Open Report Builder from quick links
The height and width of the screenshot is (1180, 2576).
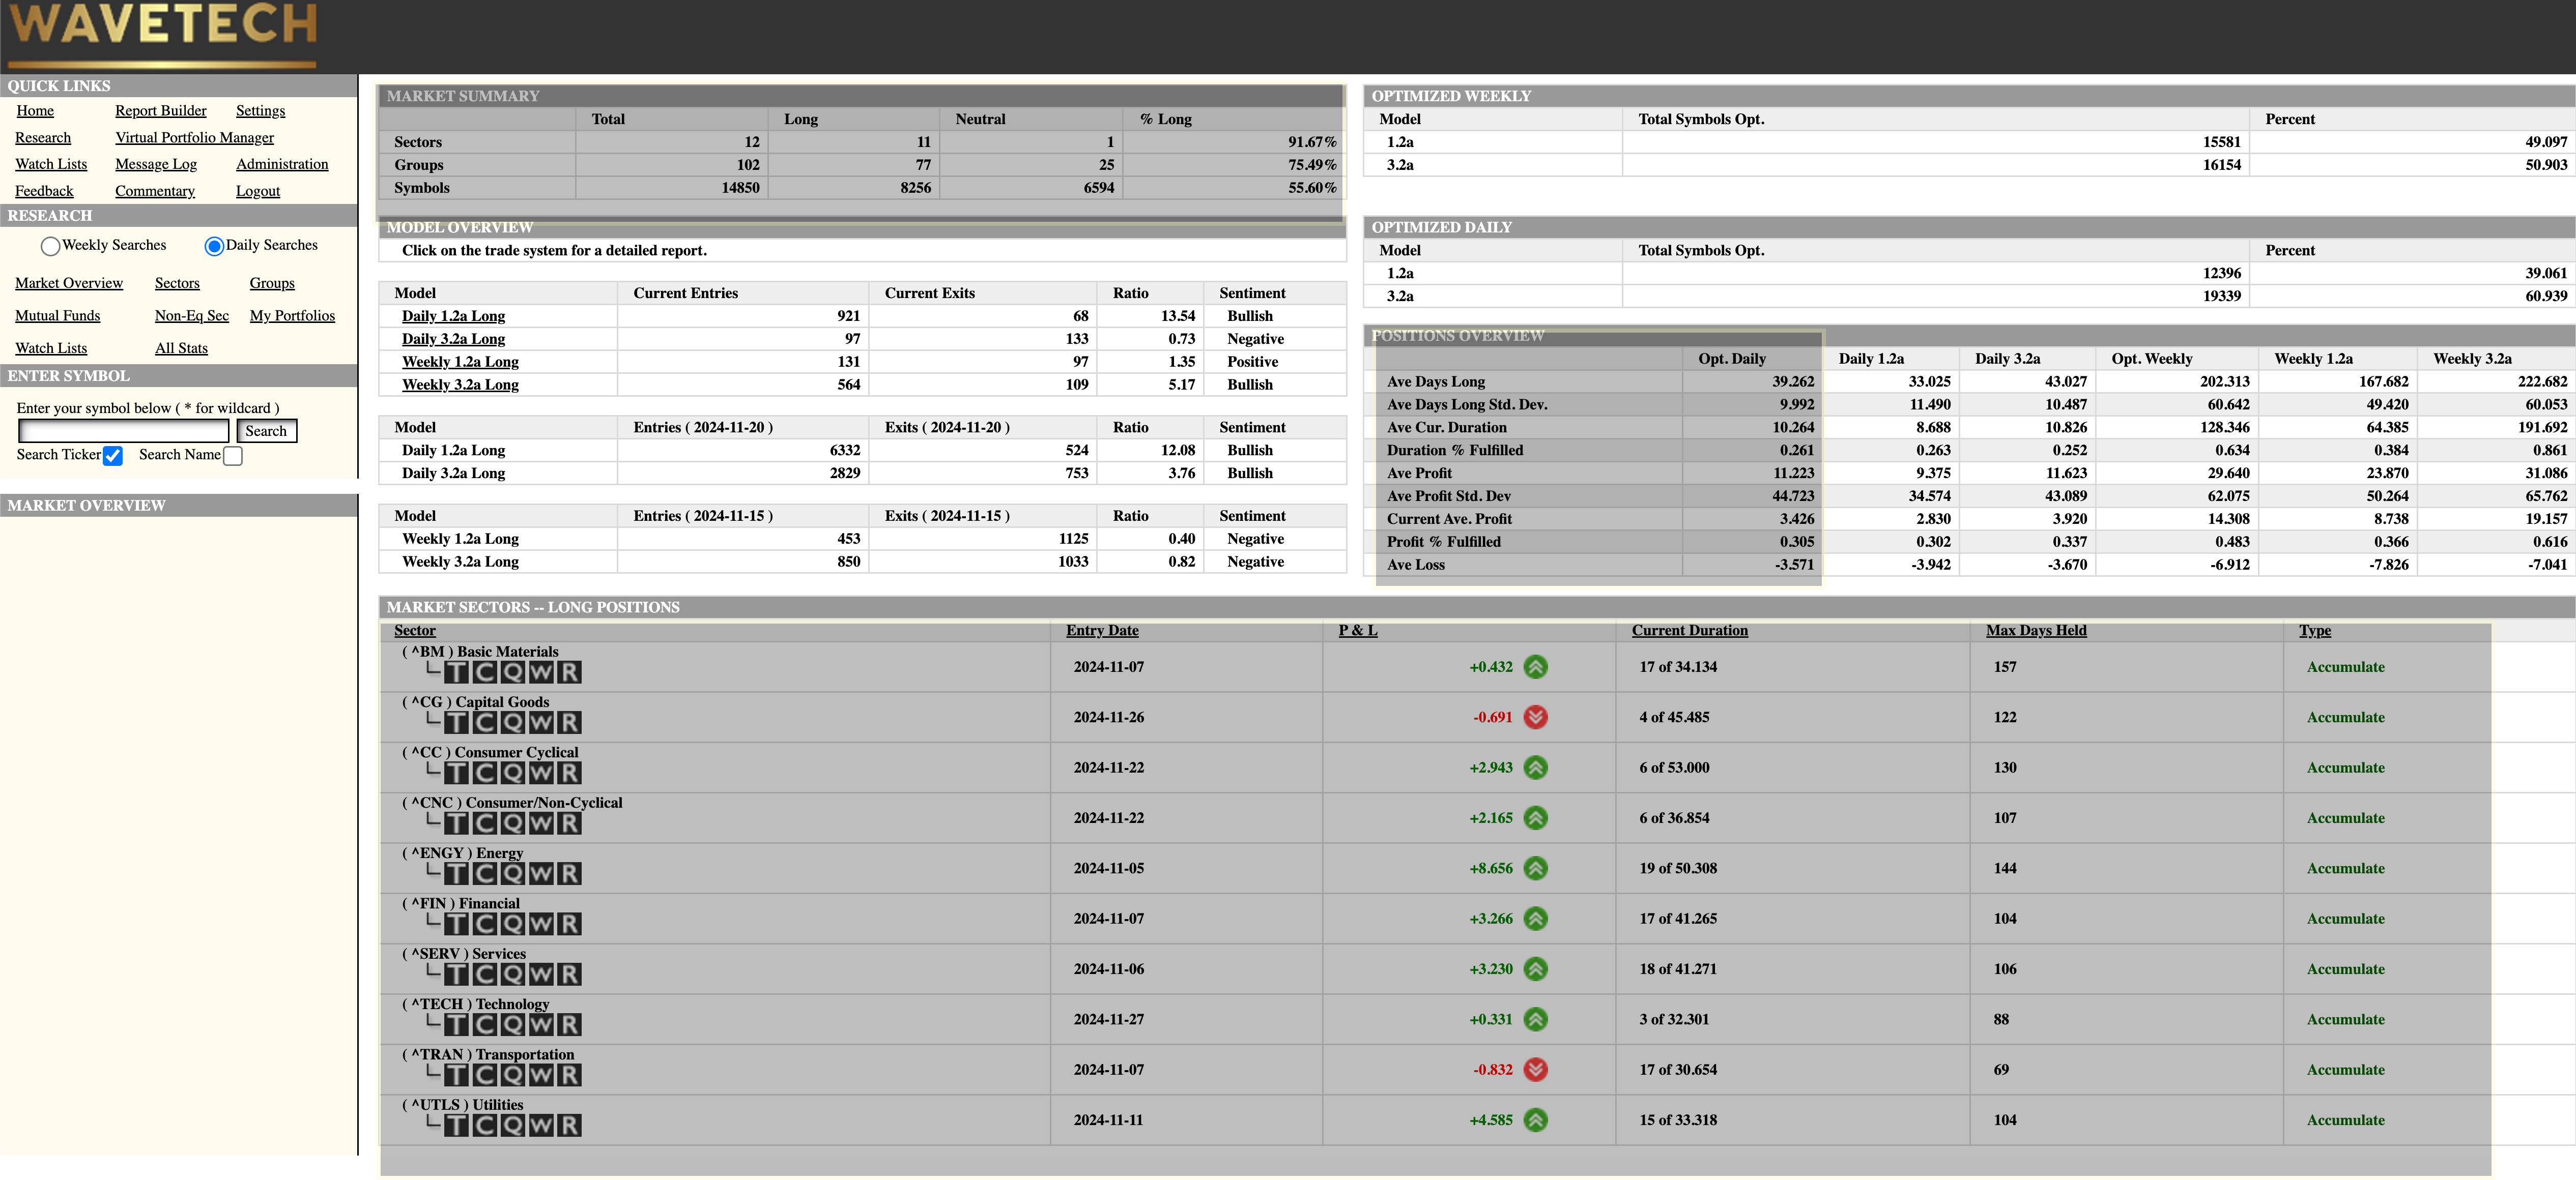click(160, 111)
